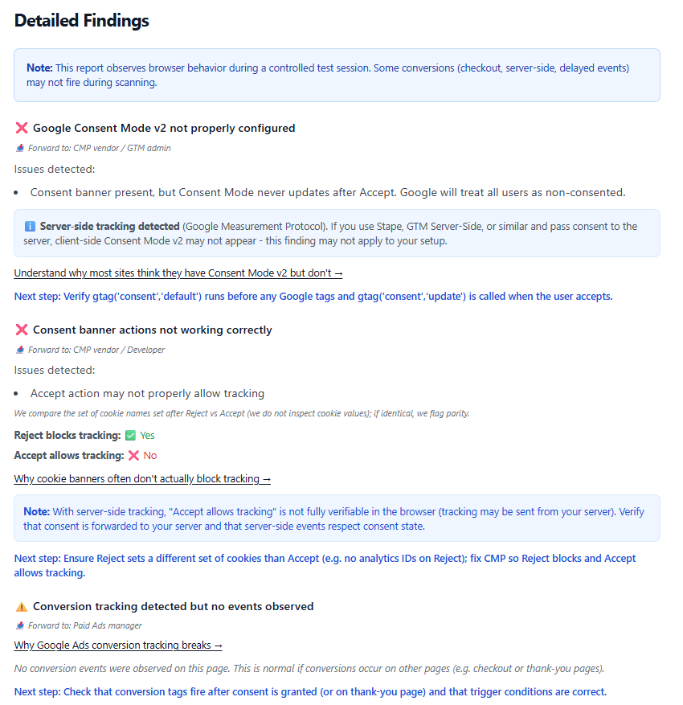Open the Google Ads conversion tracking breaks link
The width and height of the screenshot is (683, 705).
118,645
